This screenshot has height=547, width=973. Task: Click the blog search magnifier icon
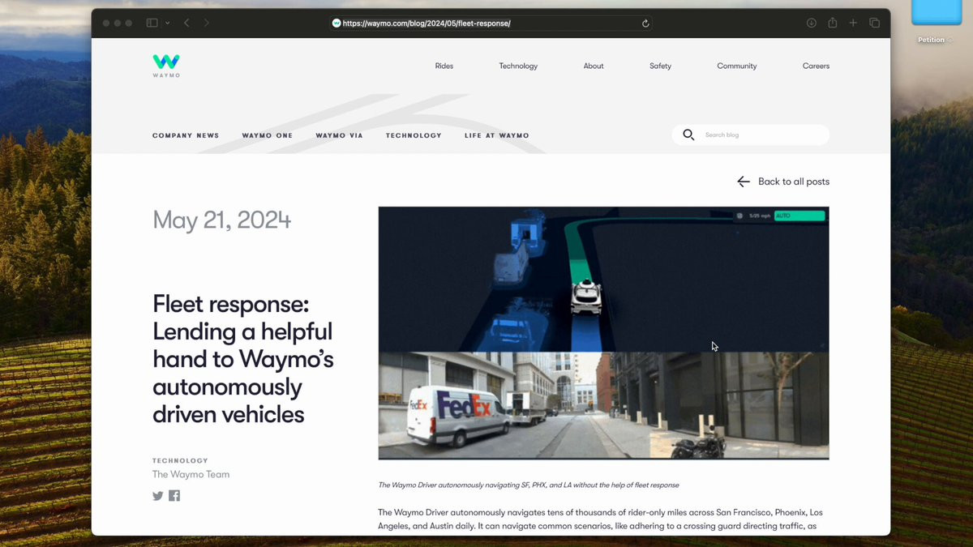click(x=688, y=135)
